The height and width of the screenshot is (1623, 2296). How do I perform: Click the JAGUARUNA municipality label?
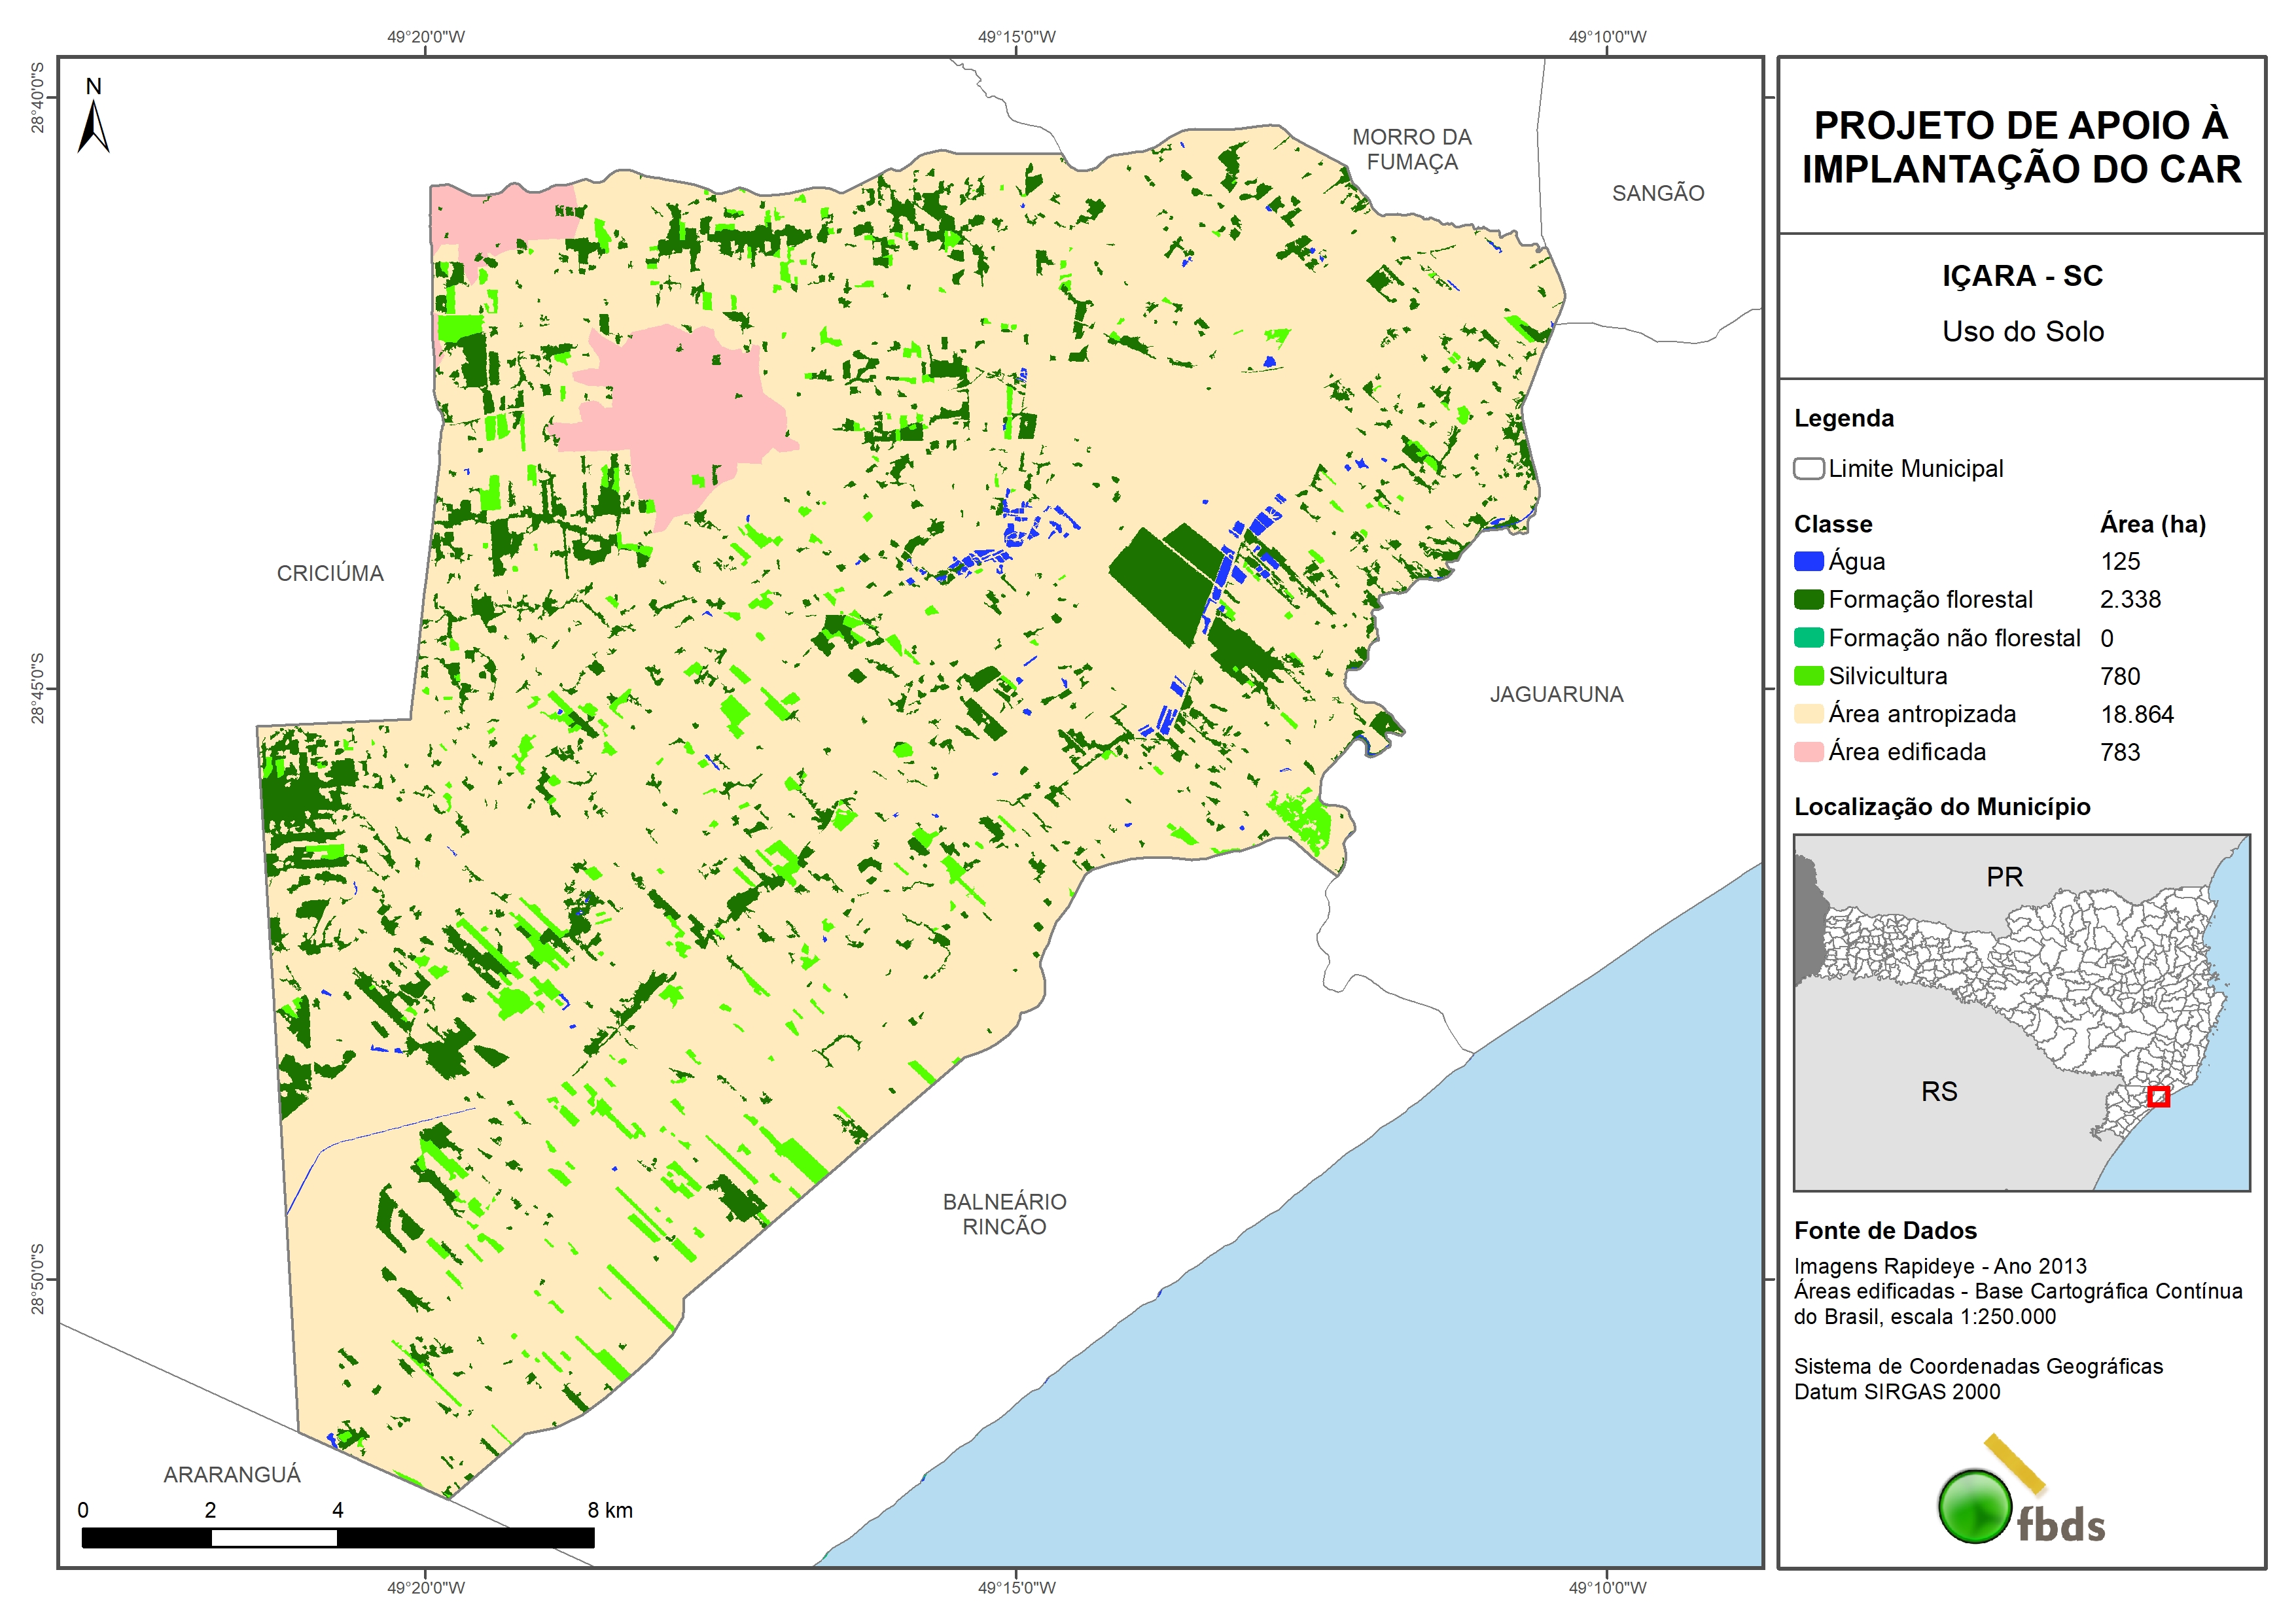(x=1556, y=694)
